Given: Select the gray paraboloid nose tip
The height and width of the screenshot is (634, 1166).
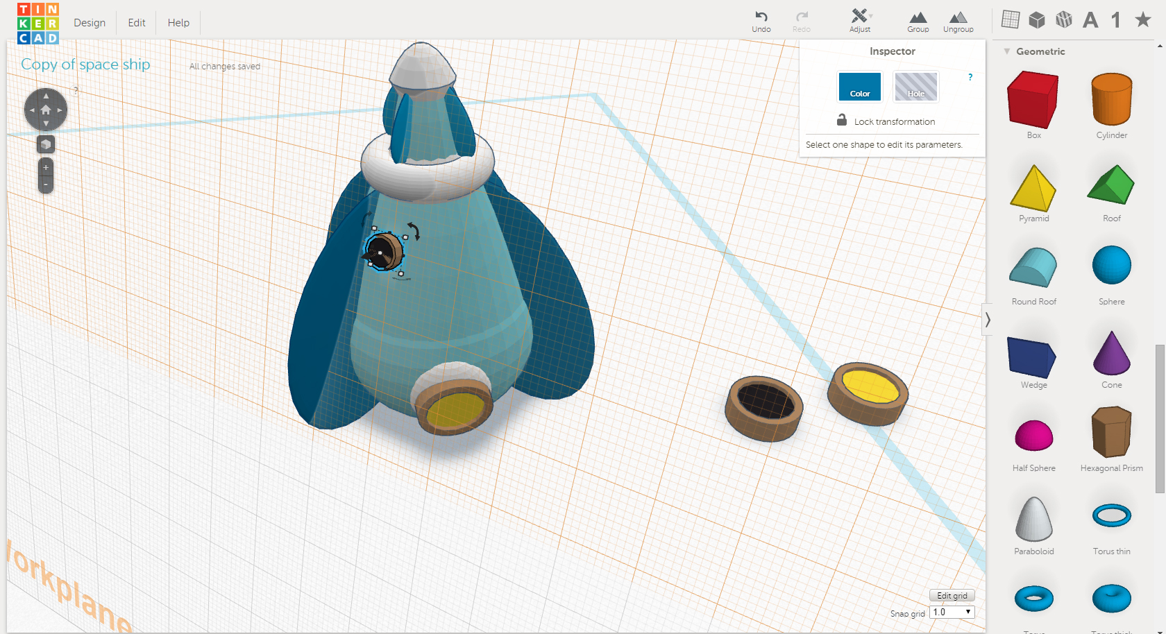Looking at the screenshot, I should (422, 67).
